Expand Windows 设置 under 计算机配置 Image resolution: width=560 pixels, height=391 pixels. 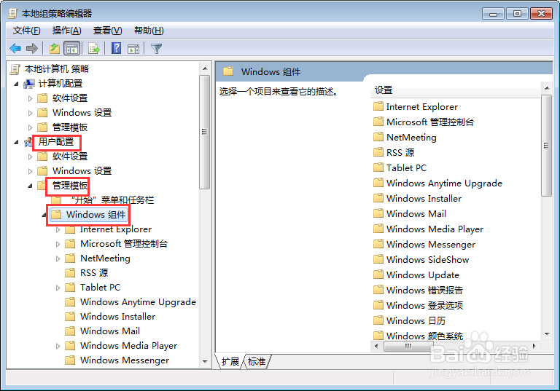(x=30, y=113)
